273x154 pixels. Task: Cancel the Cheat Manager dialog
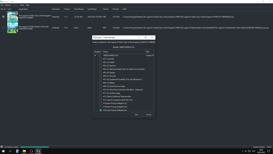coord(148,114)
